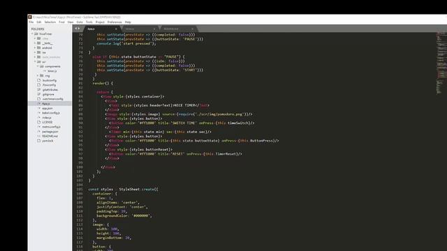Open babel.config.js in the sidebar
Image resolution: width=447 pixels, height=251 pixels.
pos(51,113)
